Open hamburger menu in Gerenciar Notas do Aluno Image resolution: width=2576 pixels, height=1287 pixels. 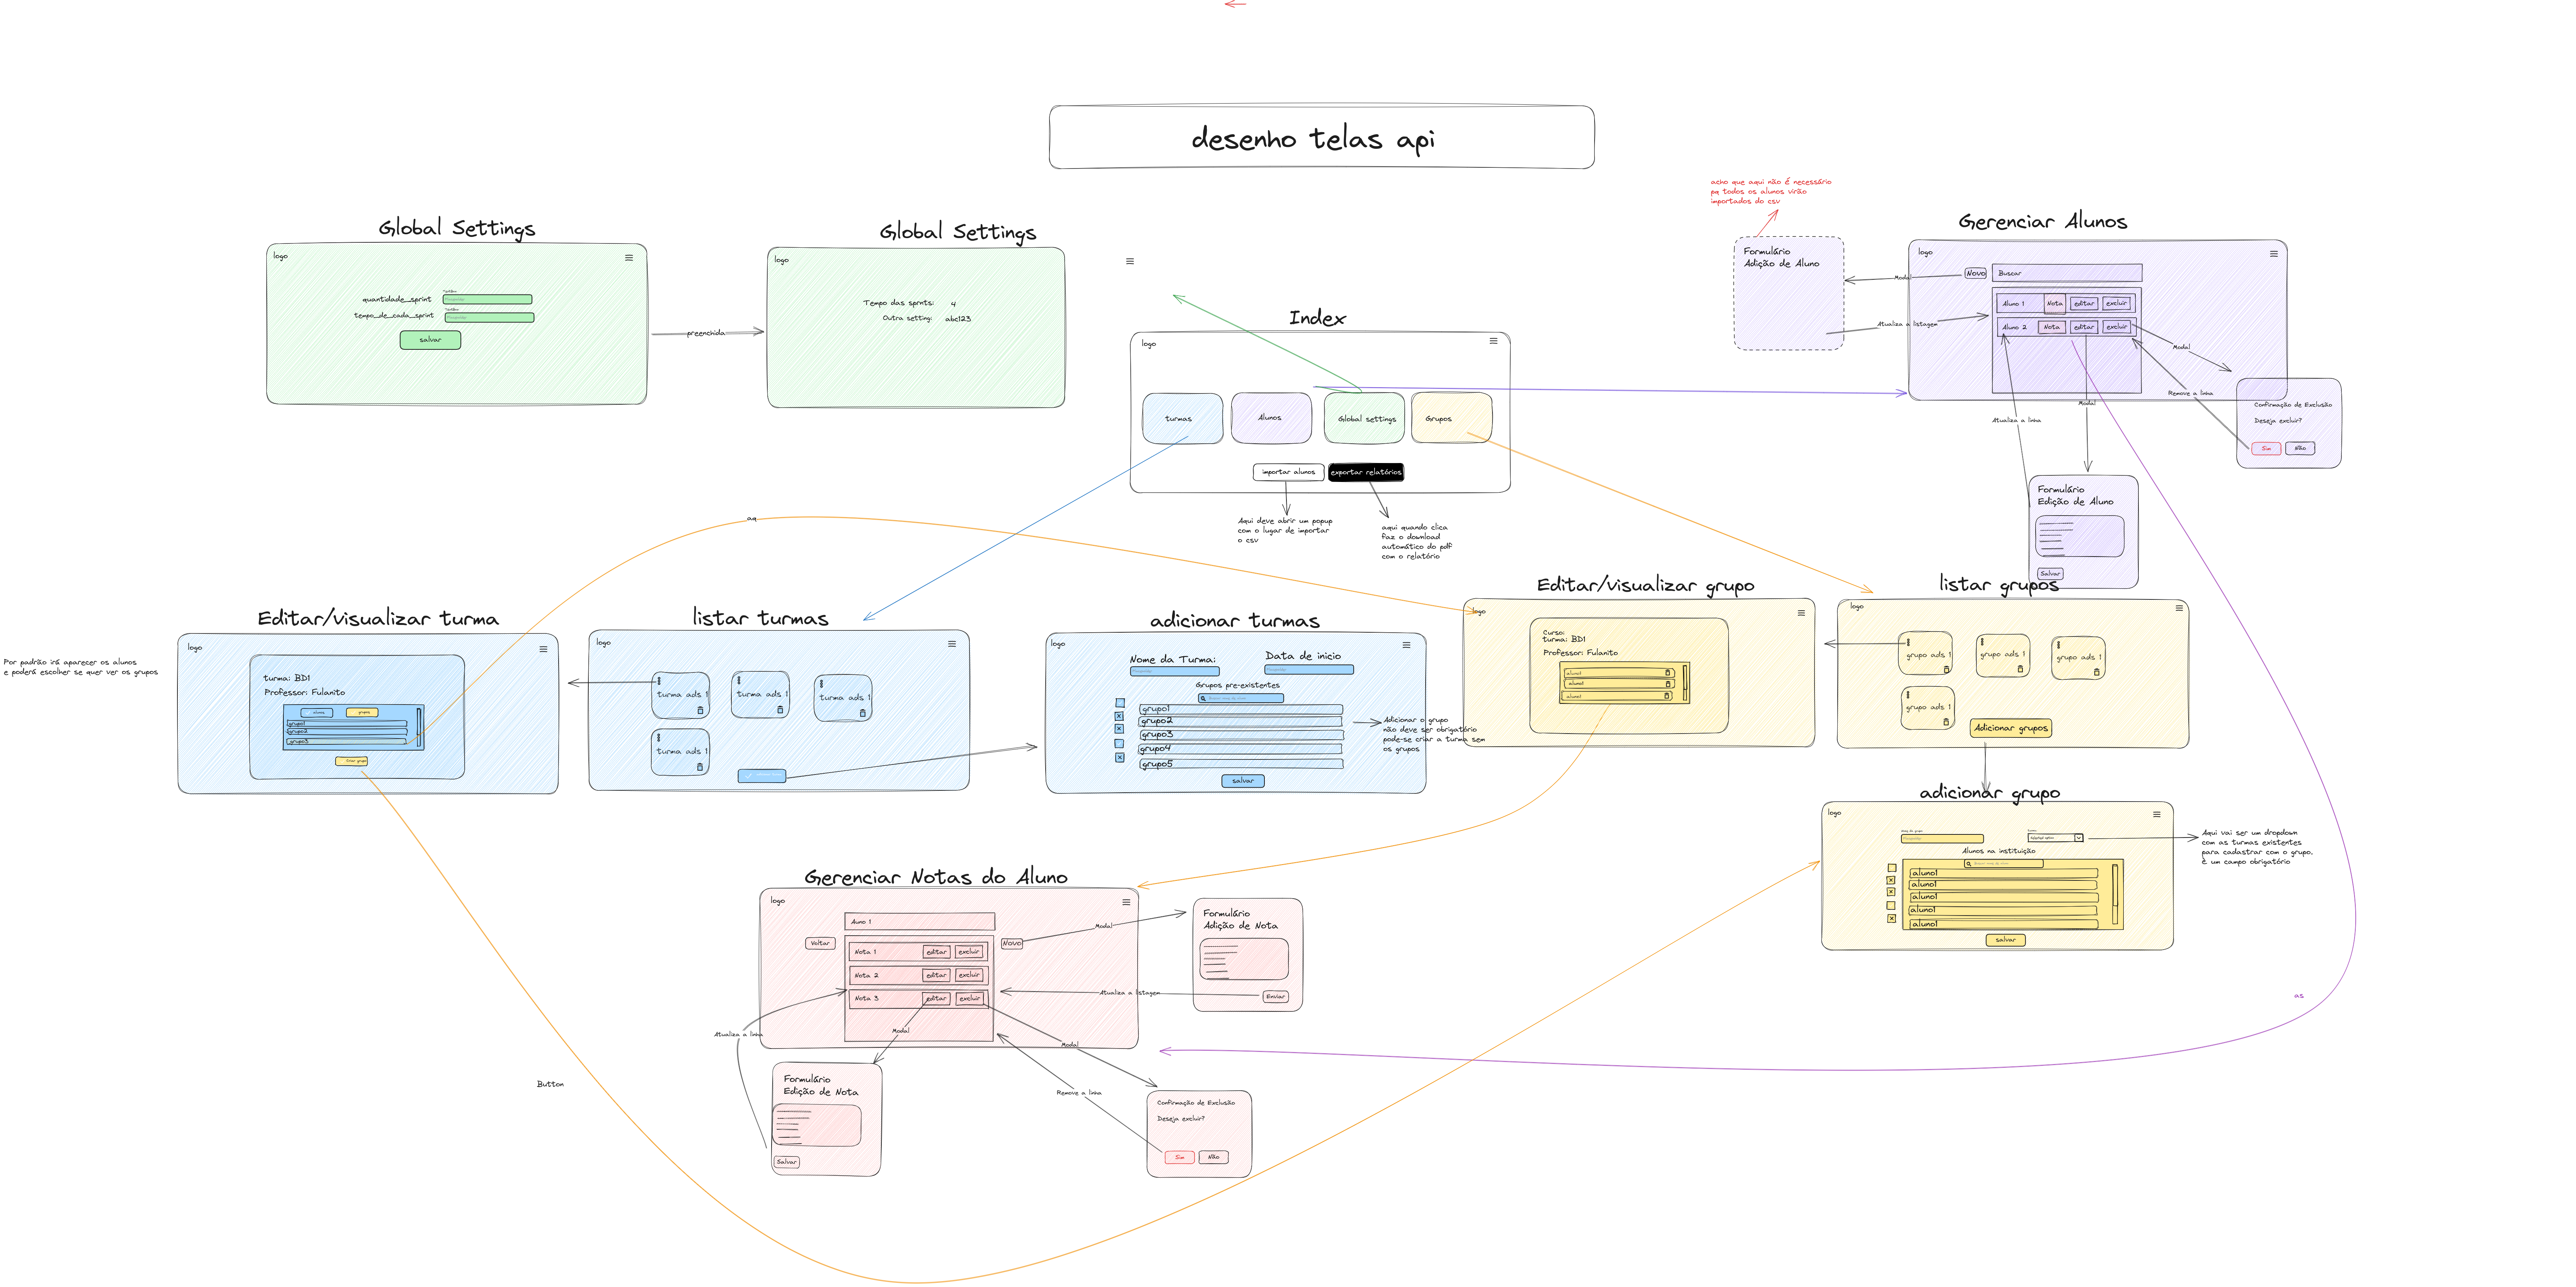coord(1126,902)
